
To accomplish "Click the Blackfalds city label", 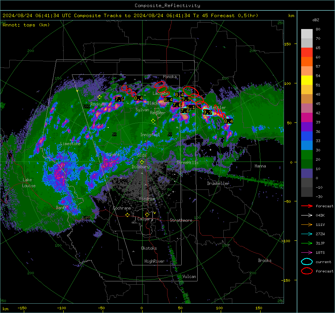I will pyautogui.click(x=158, y=103).
